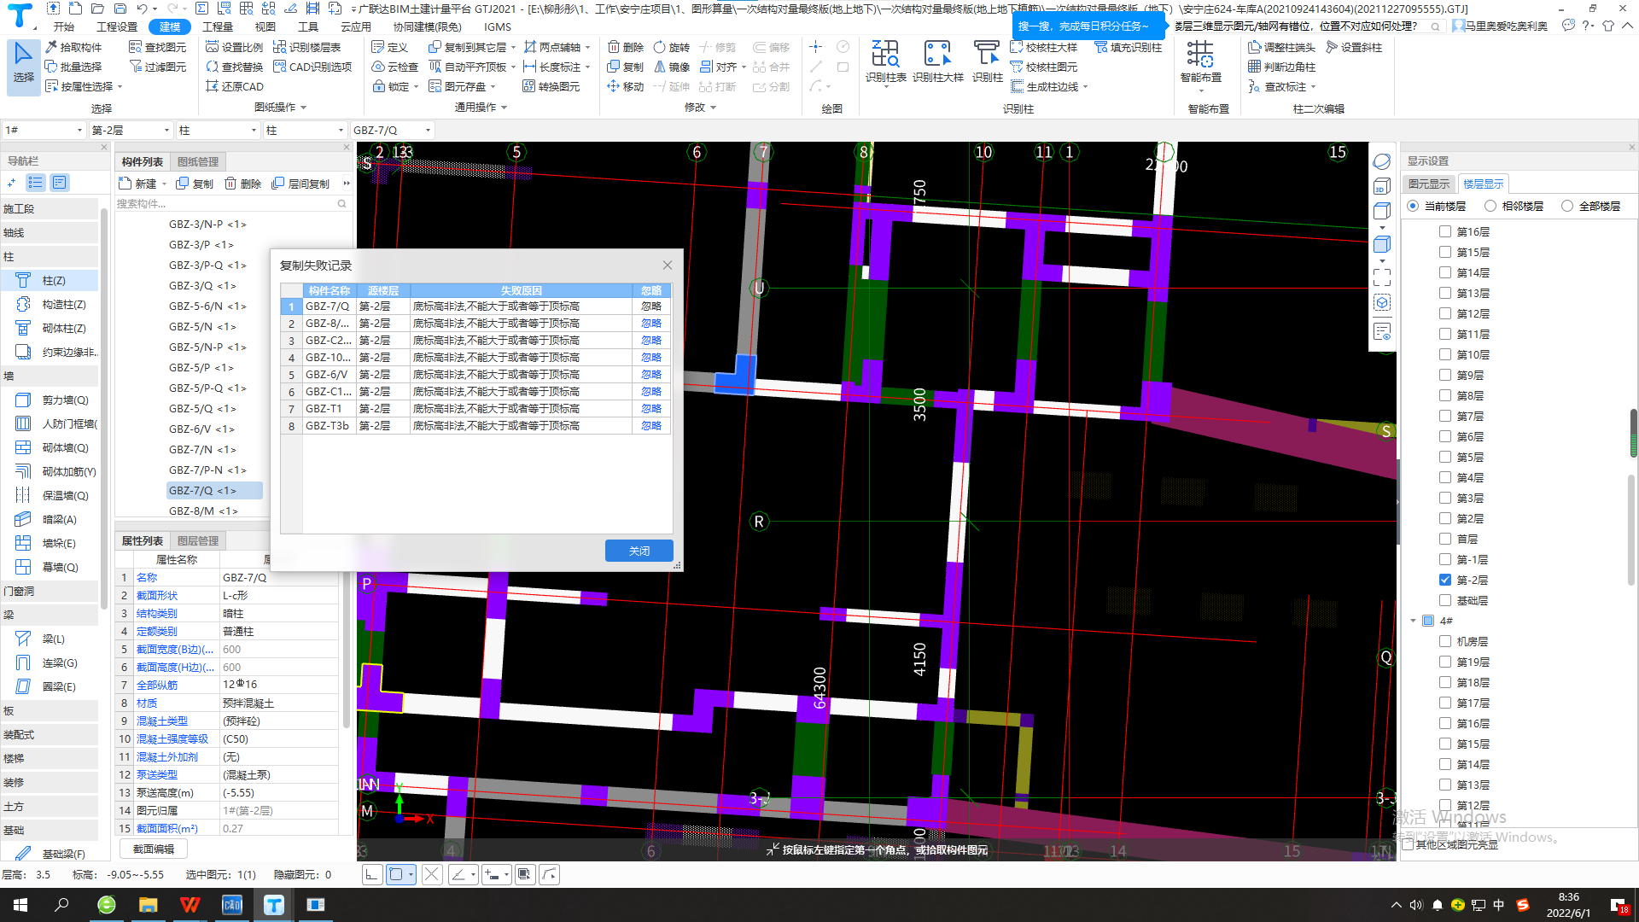Click 设置比例 tool

tap(235, 47)
